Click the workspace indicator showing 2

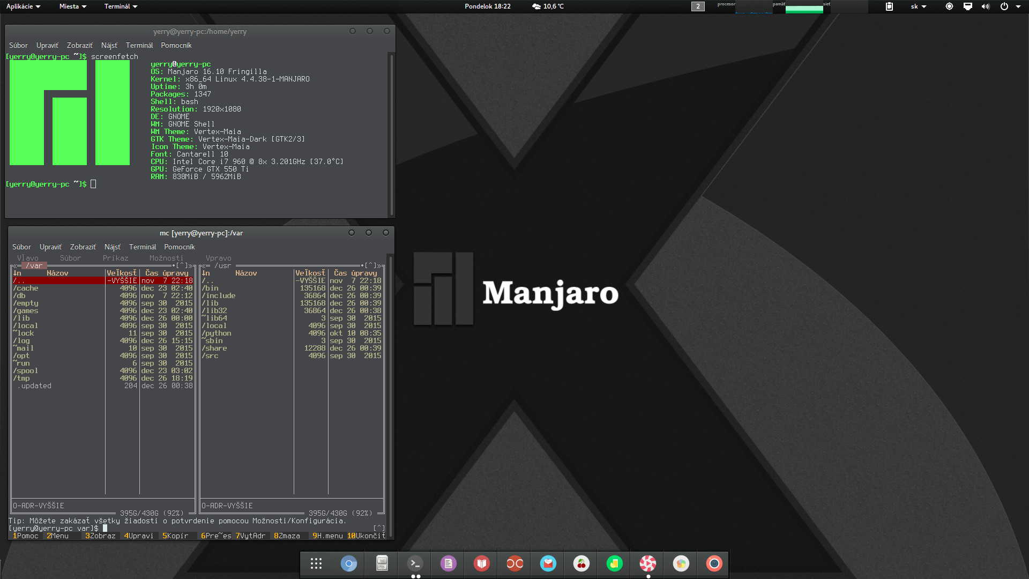click(698, 6)
